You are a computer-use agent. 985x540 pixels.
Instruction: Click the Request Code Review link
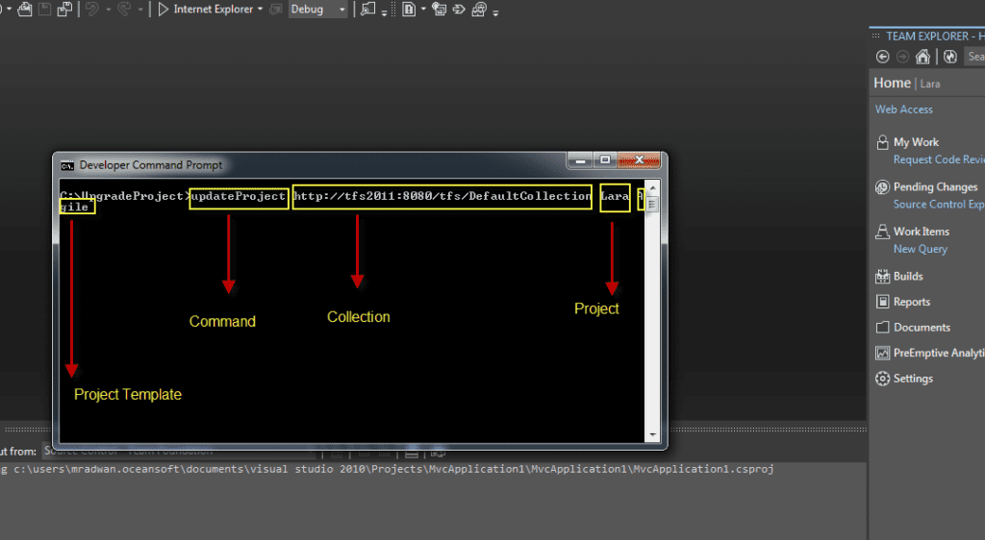[x=938, y=160]
